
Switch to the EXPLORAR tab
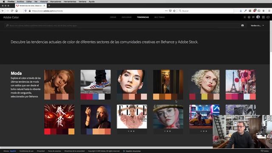[x=127, y=17]
